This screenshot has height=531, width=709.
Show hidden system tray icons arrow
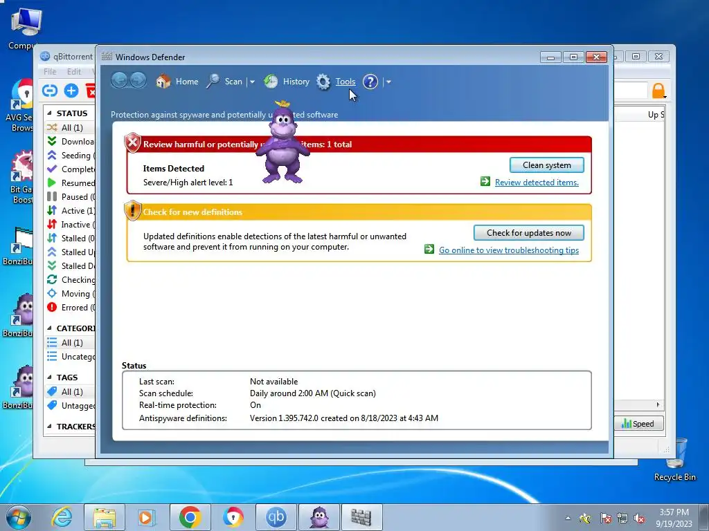click(x=568, y=518)
